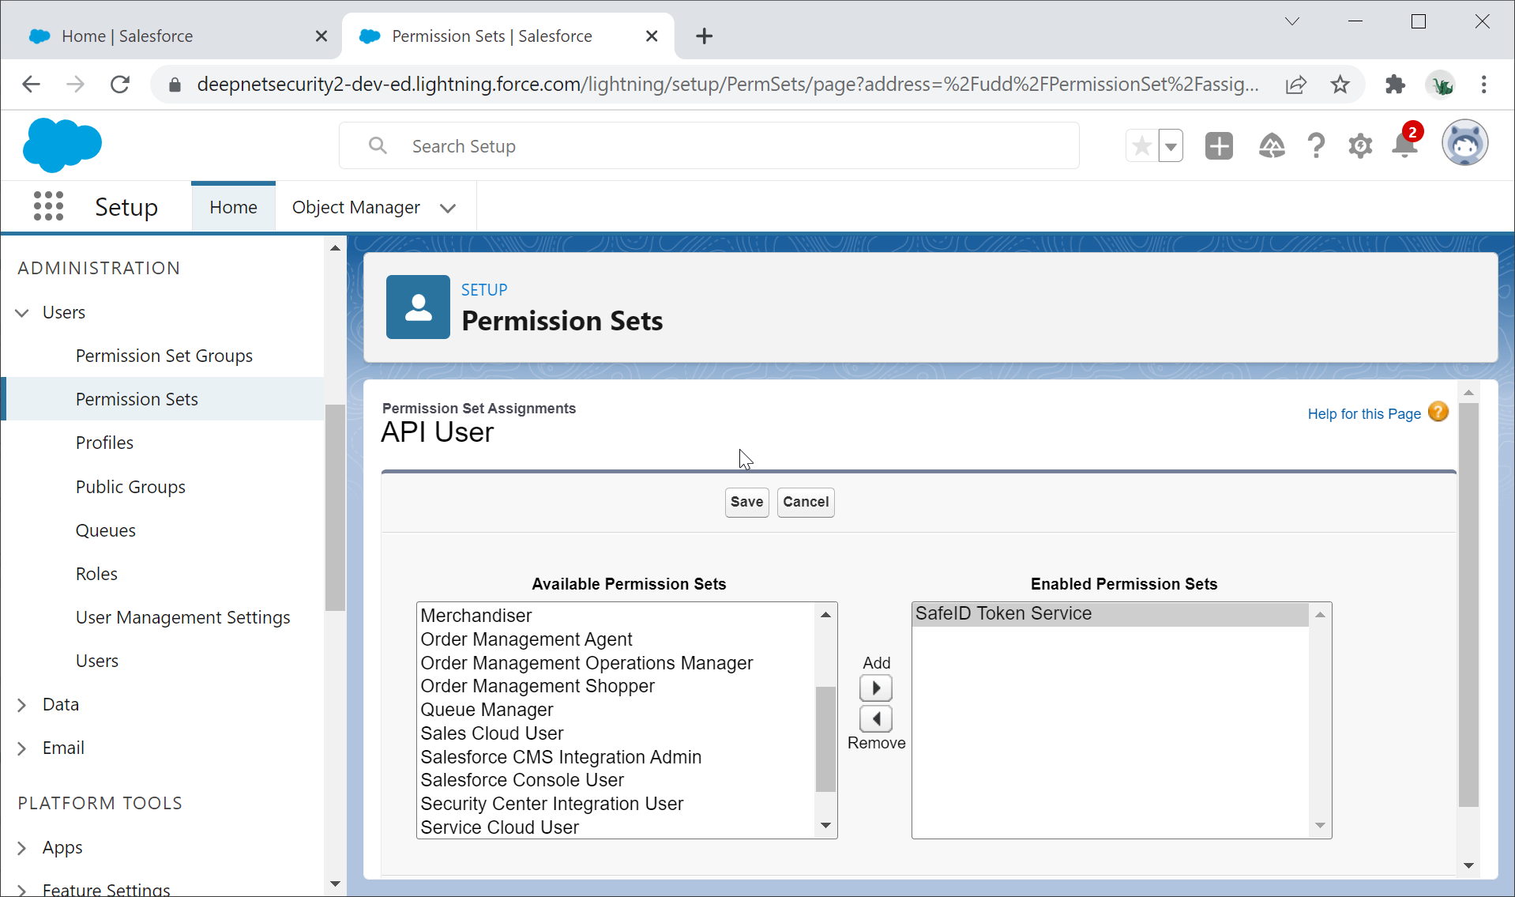The image size is (1515, 897).
Task: Select the Profiles sidebar item
Action: click(104, 443)
